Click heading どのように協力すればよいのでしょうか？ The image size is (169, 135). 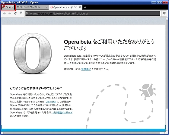(36, 88)
